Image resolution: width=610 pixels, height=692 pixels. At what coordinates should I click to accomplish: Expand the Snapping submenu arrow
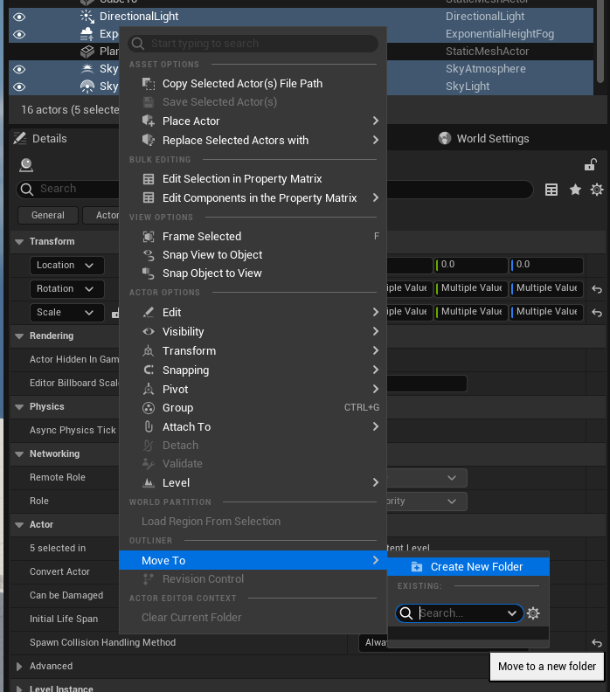(x=375, y=370)
